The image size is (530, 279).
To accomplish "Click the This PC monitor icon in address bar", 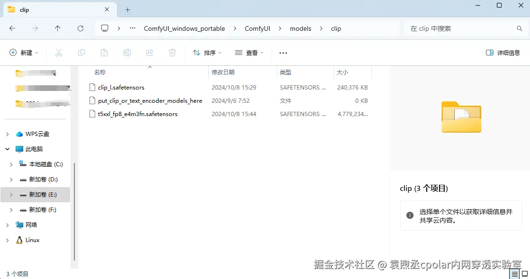I will 105,28.
